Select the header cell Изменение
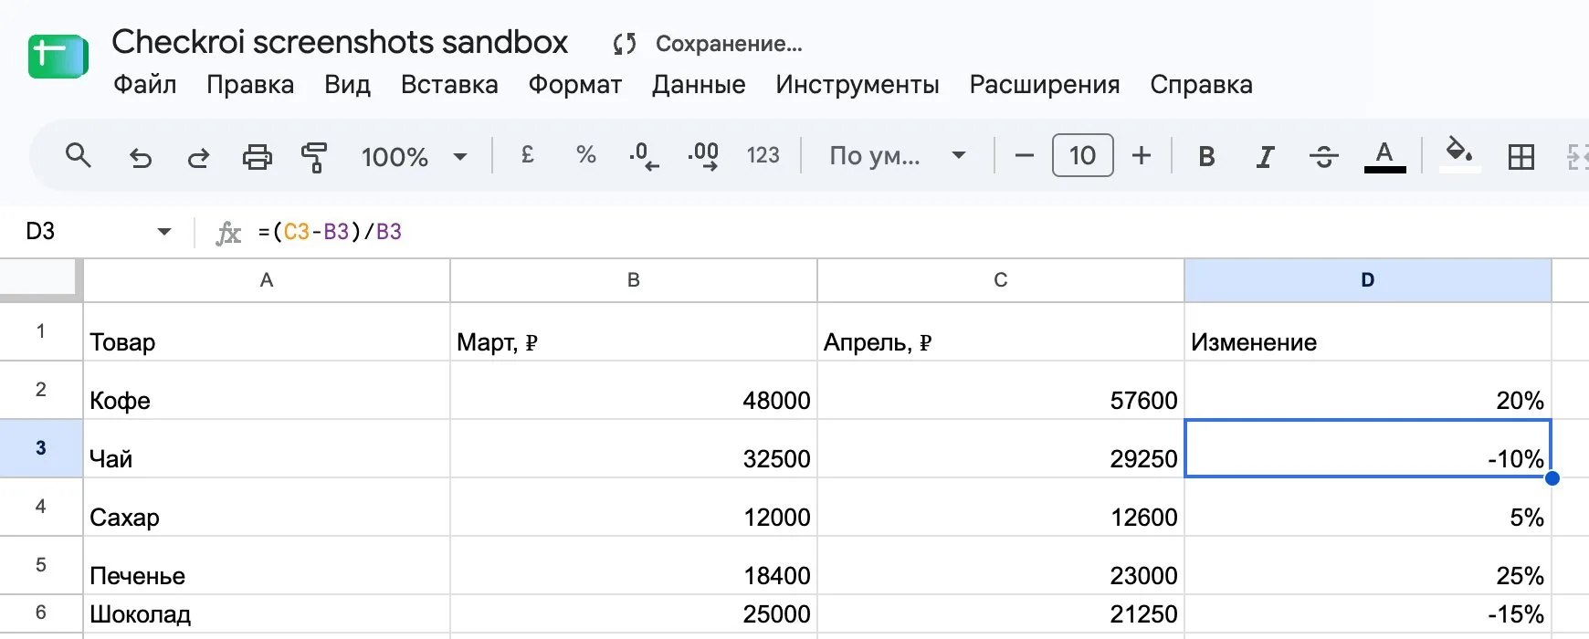This screenshot has height=639, width=1589. pyautogui.click(x=1368, y=332)
